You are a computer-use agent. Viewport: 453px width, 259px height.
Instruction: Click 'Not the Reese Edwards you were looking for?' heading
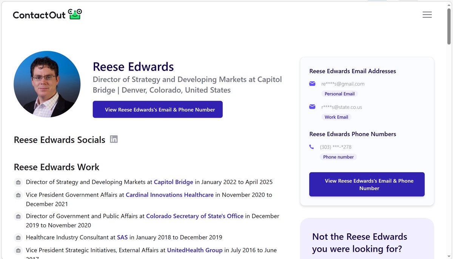click(x=360, y=243)
